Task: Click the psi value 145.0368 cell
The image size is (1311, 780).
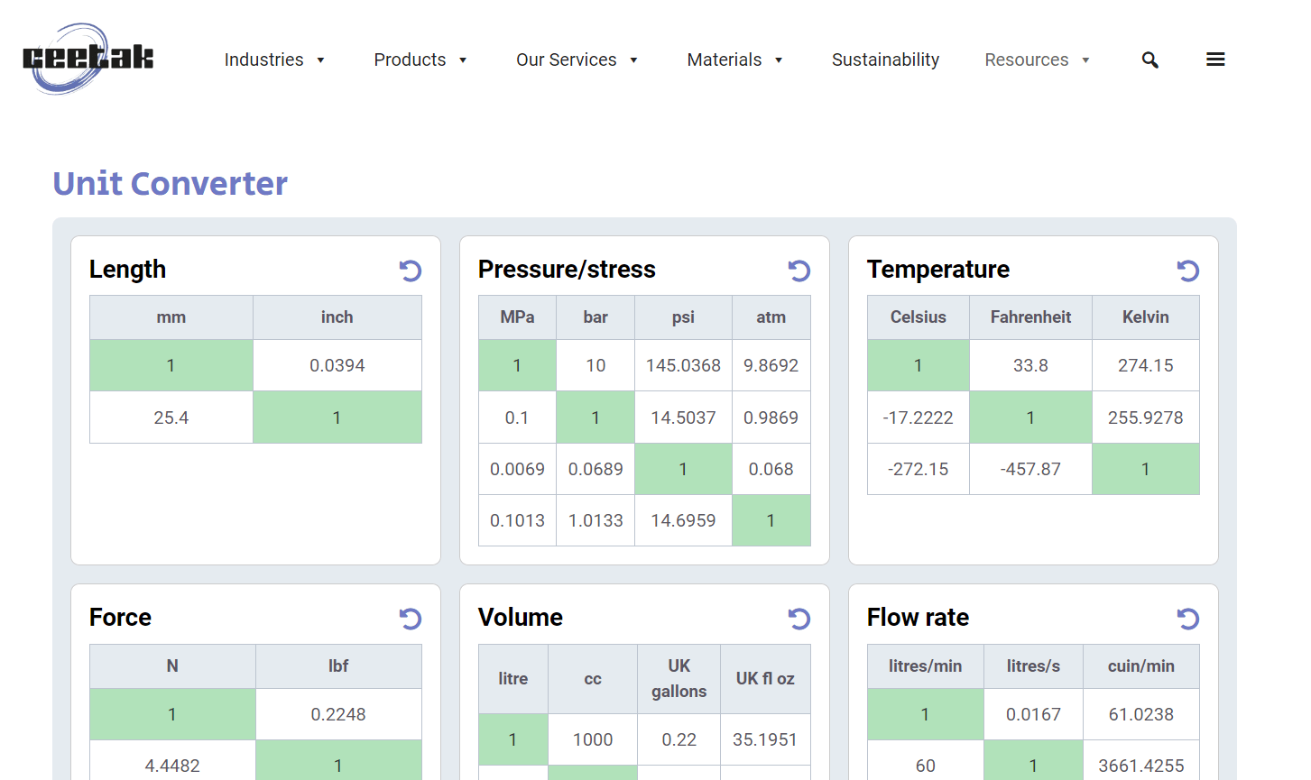Action: (683, 365)
